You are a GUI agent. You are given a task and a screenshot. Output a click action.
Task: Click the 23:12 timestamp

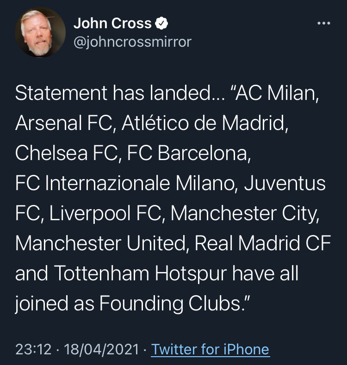[33, 349]
